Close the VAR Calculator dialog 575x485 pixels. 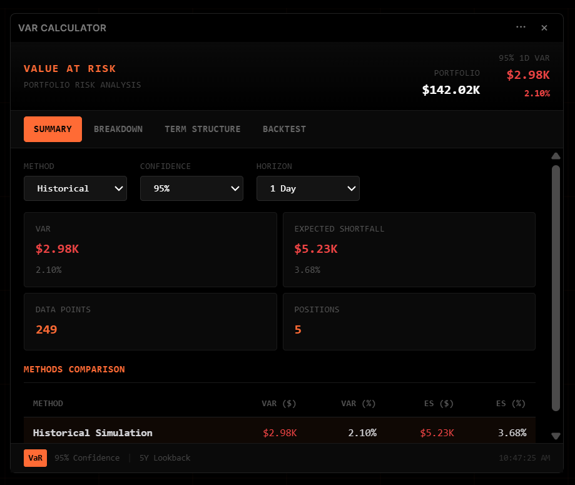(x=544, y=28)
